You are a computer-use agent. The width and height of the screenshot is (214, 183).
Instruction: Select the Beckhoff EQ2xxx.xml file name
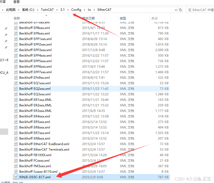pos(35,89)
